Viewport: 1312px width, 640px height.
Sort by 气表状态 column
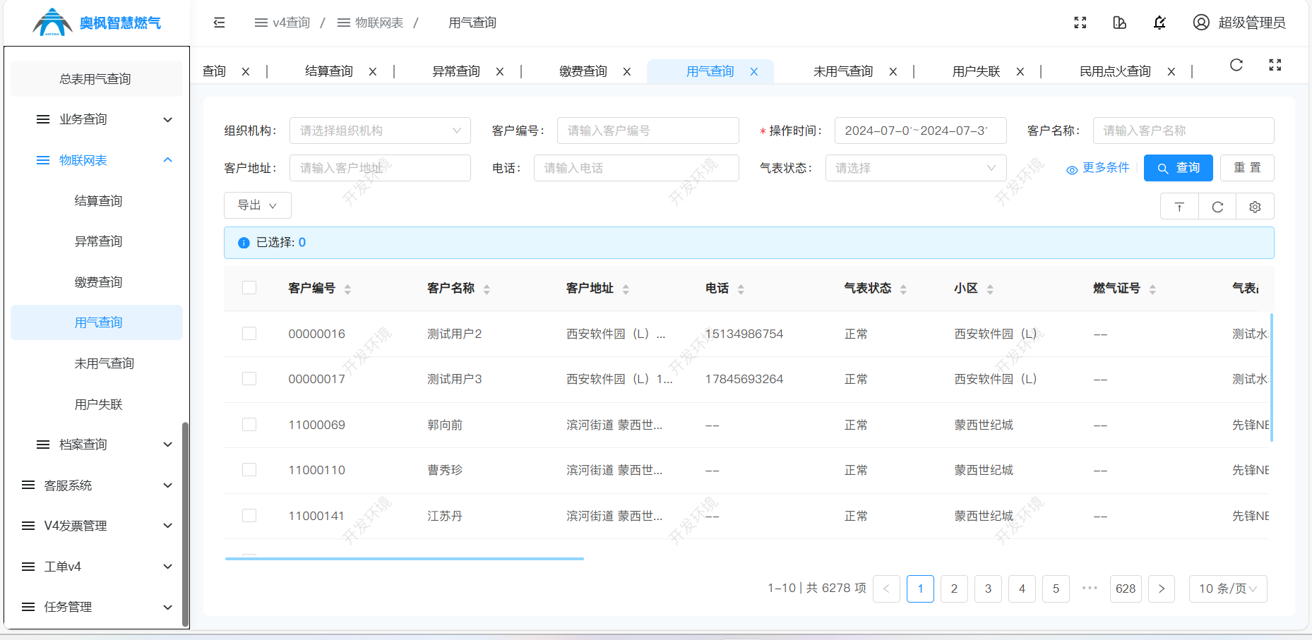(x=903, y=289)
